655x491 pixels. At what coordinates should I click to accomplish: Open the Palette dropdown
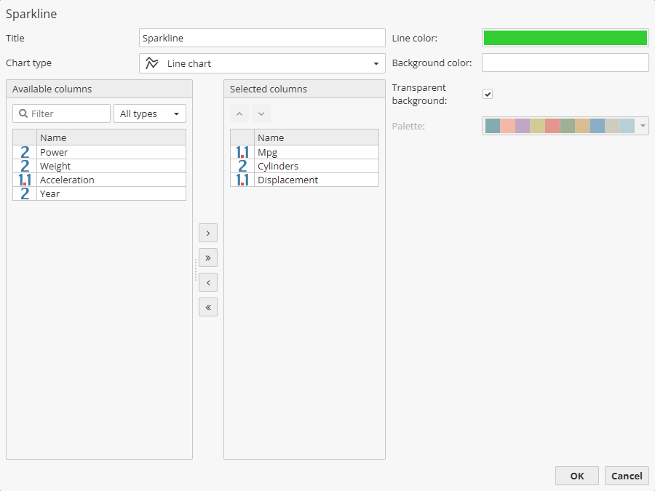tap(642, 125)
